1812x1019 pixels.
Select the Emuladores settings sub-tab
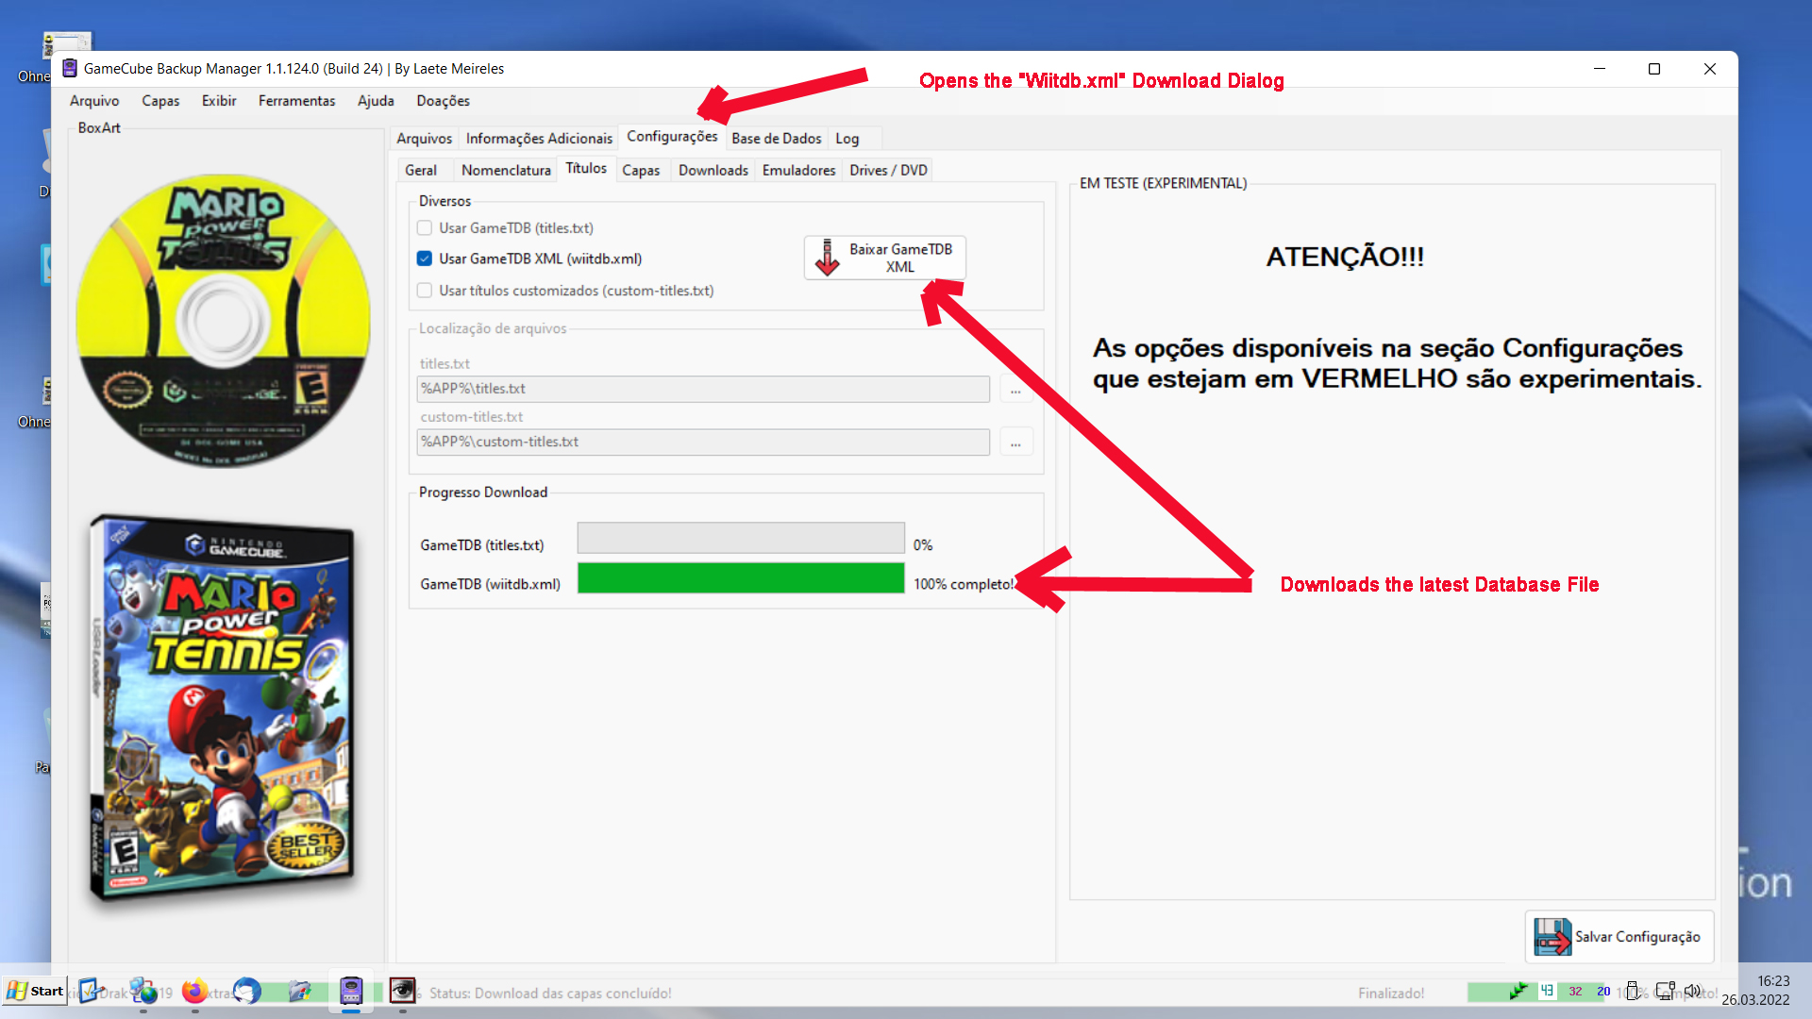[x=798, y=170]
